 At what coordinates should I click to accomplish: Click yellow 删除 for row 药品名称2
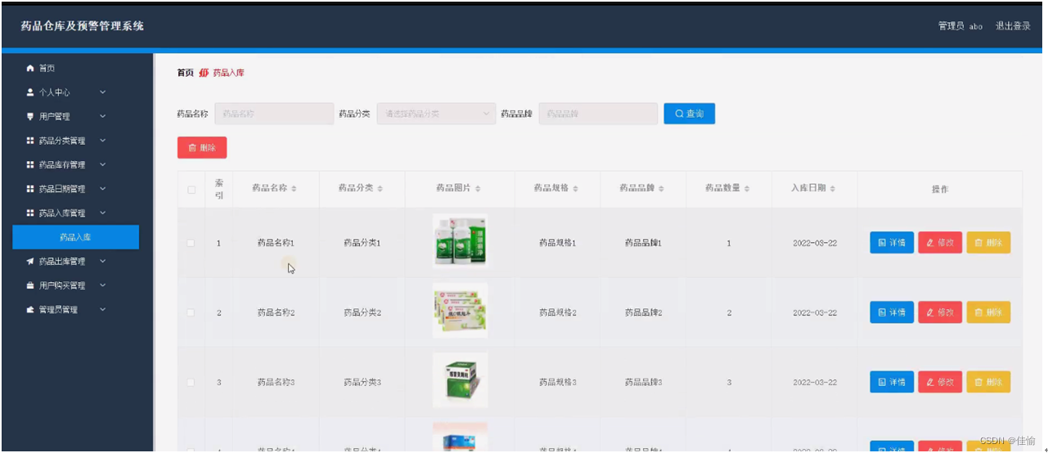(988, 312)
